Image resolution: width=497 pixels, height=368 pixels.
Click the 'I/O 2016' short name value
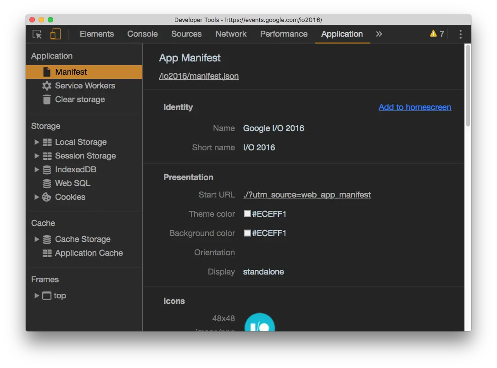click(x=259, y=148)
